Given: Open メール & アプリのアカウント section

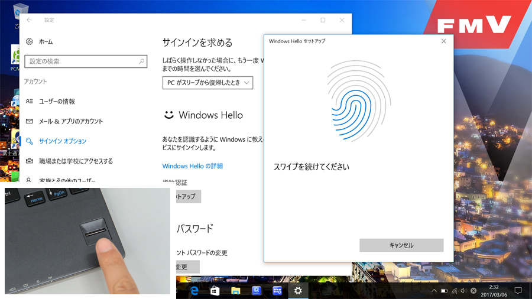Looking at the screenshot, I should pyautogui.click(x=70, y=121).
